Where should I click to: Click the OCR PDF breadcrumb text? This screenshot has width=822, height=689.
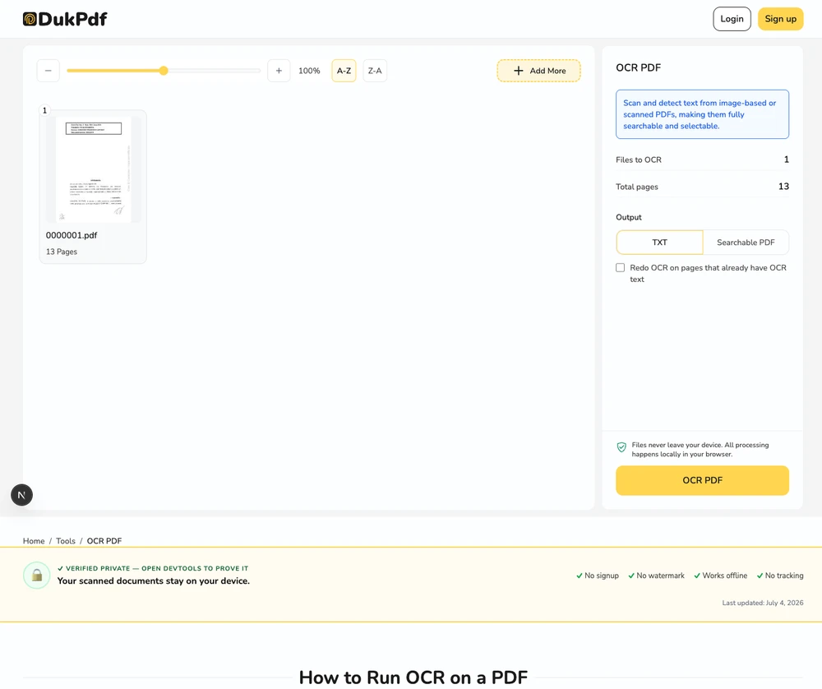click(x=104, y=541)
